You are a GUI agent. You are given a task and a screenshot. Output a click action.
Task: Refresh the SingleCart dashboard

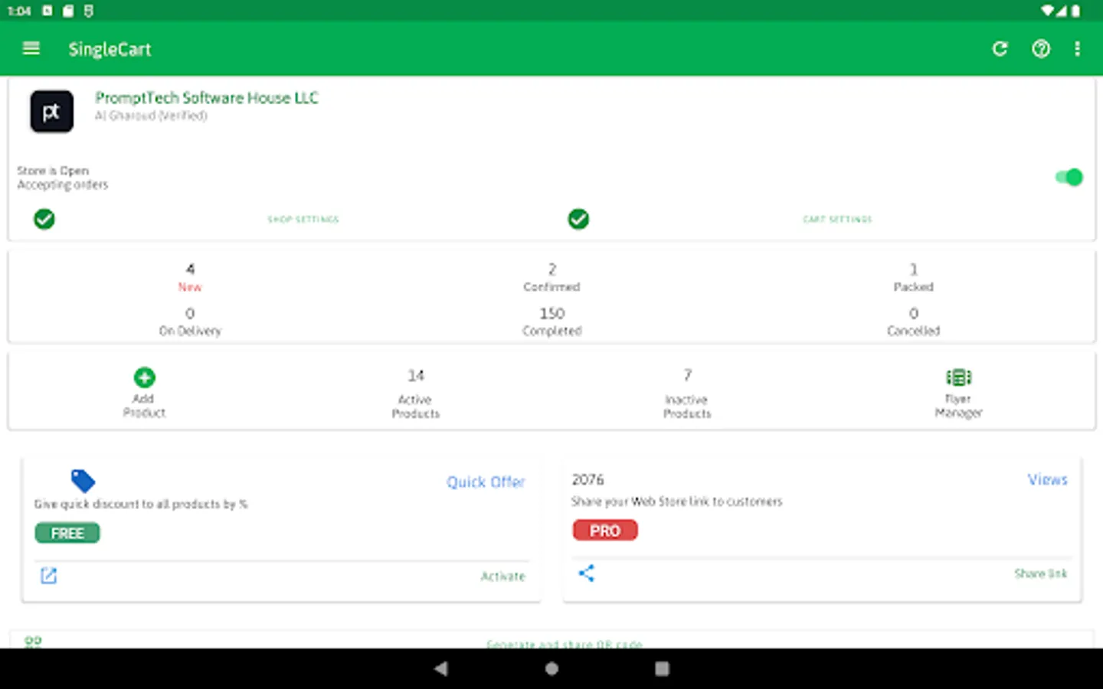coord(1000,48)
